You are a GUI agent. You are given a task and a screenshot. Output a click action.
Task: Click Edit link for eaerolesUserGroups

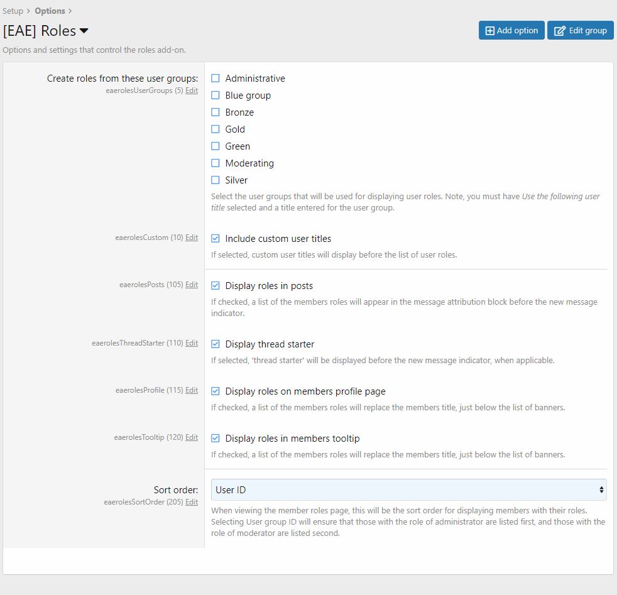(192, 90)
